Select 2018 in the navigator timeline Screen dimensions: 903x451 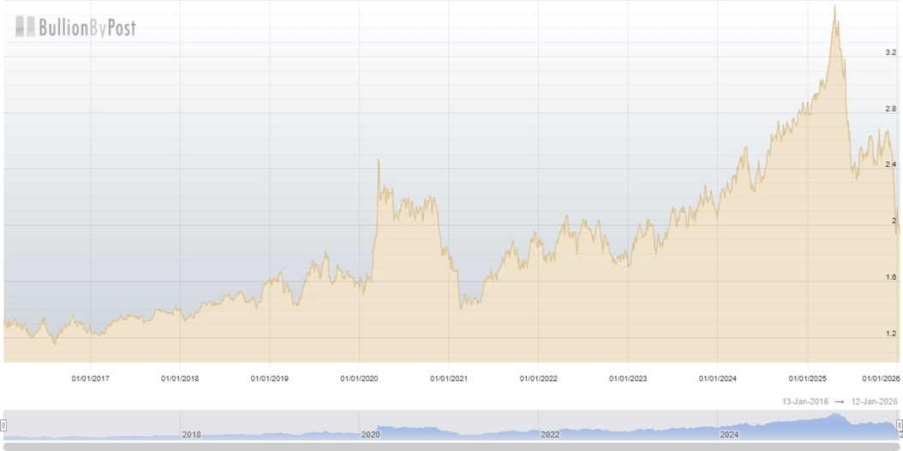pyautogui.click(x=191, y=434)
